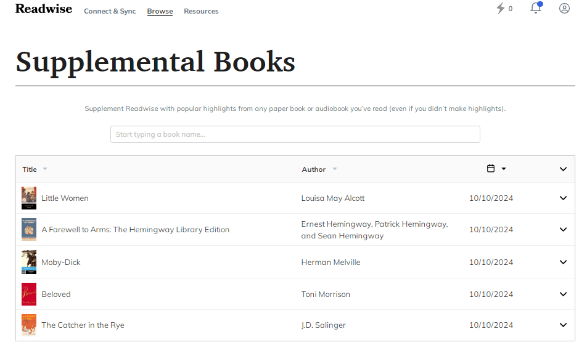587x345 pixels.
Task: Open the Little Women cover thumbnail
Action: coord(29,198)
